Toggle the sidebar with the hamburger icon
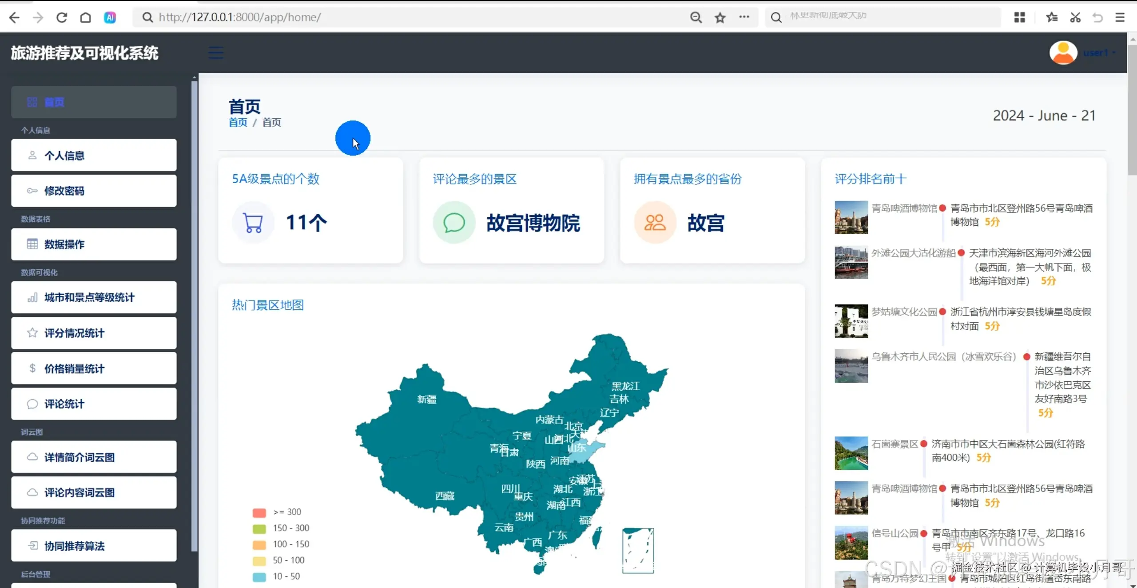 pyautogui.click(x=215, y=52)
